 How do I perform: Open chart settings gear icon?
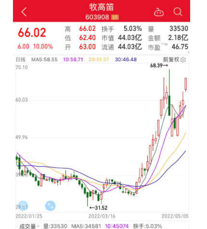pos(183,60)
